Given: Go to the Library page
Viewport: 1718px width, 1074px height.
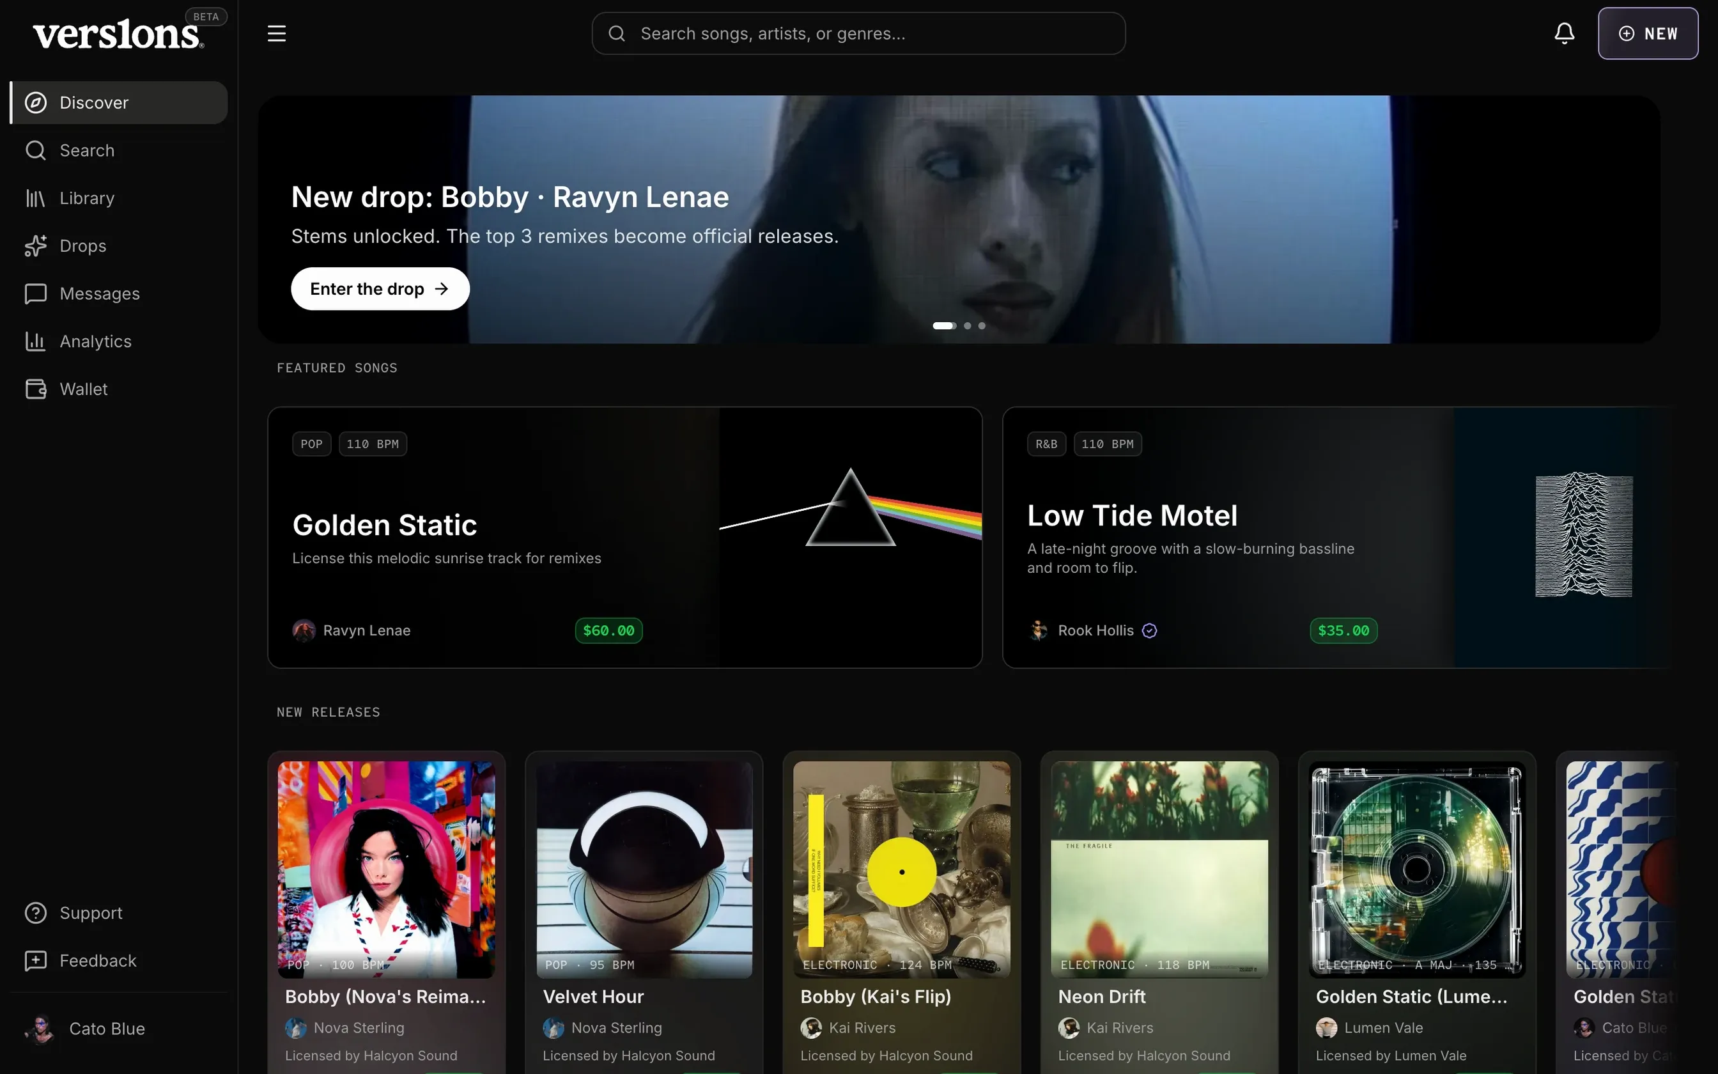Looking at the screenshot, I should 120,198.
